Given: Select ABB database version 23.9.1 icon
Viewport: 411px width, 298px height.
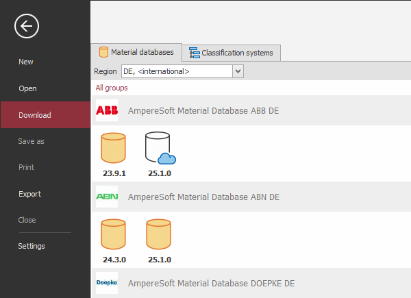Looking at the screenshot, I should [114, 147].
